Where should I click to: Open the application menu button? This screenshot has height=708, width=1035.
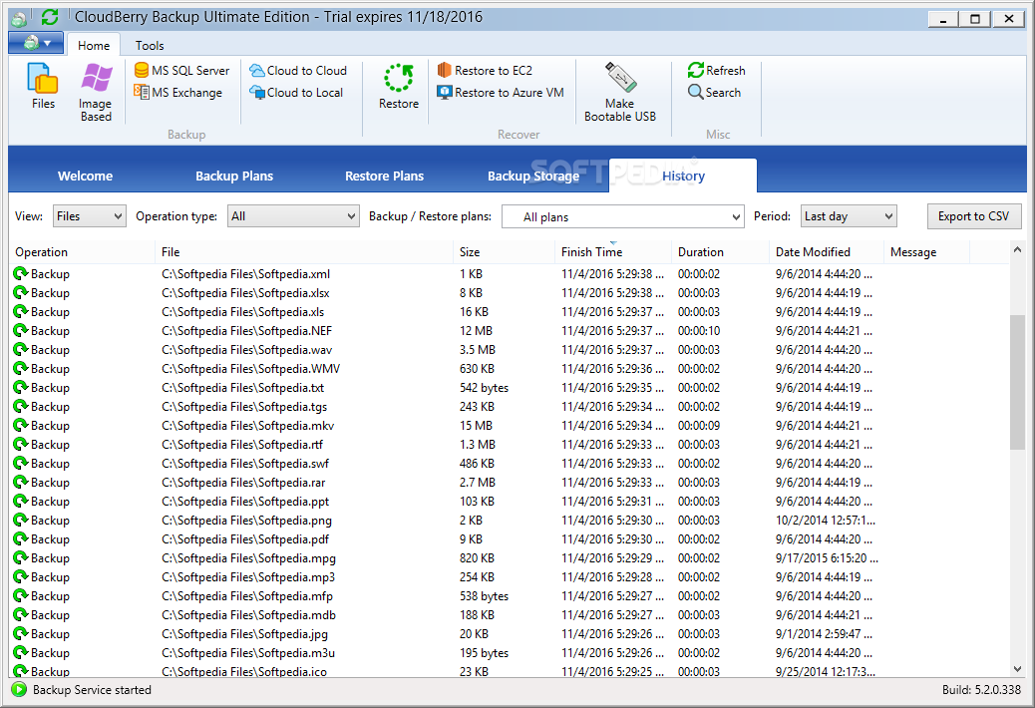(36, 43)
